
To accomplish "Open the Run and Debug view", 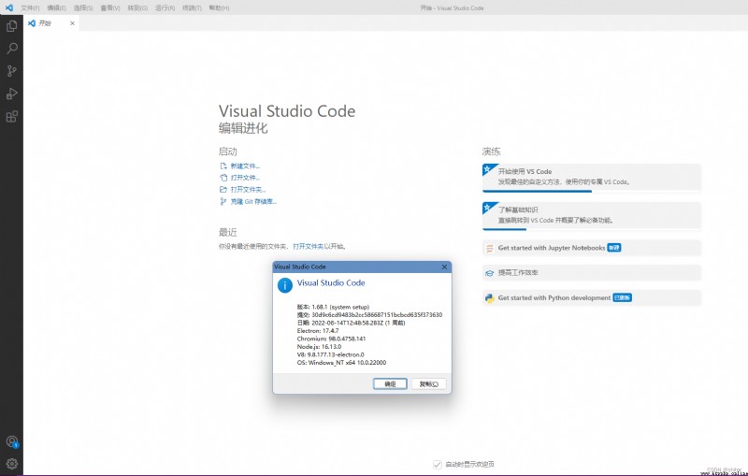I will 12,94.
